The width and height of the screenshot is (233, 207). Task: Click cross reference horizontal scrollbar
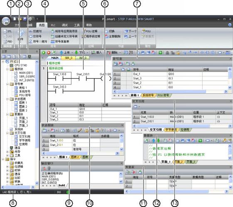tap(182, 126)
